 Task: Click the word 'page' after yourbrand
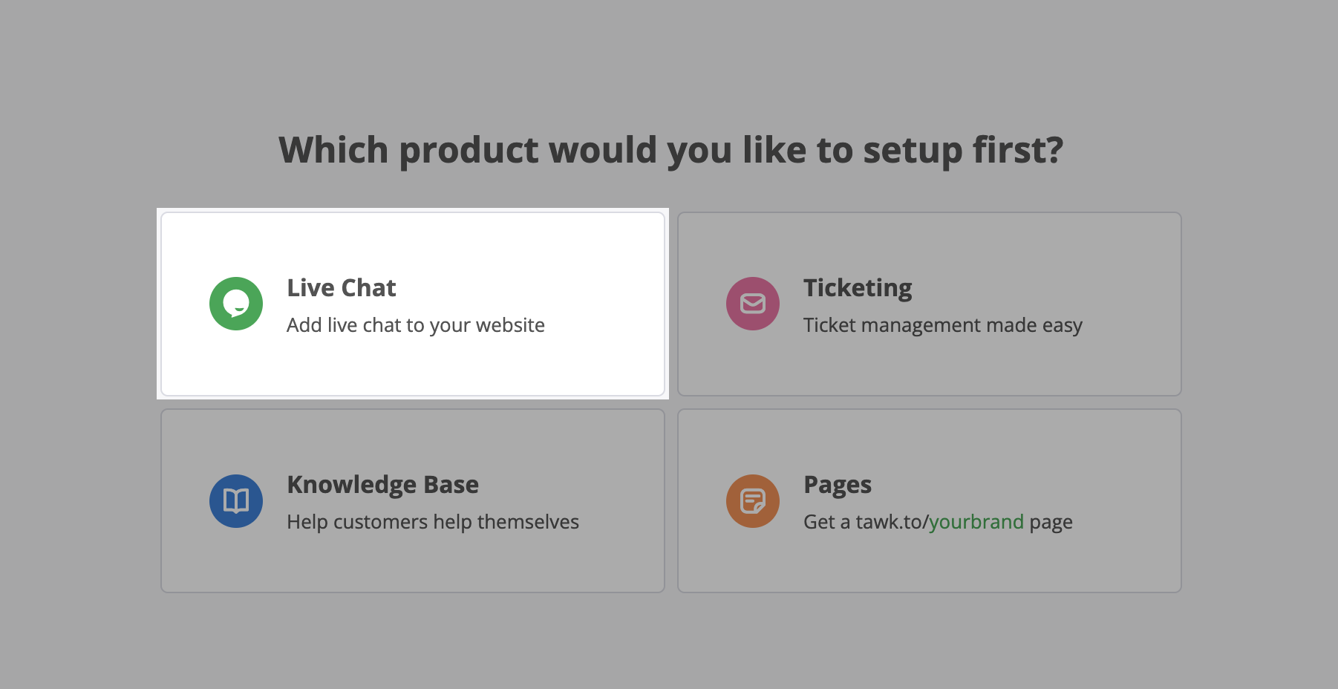click(x=1051, y=522)
